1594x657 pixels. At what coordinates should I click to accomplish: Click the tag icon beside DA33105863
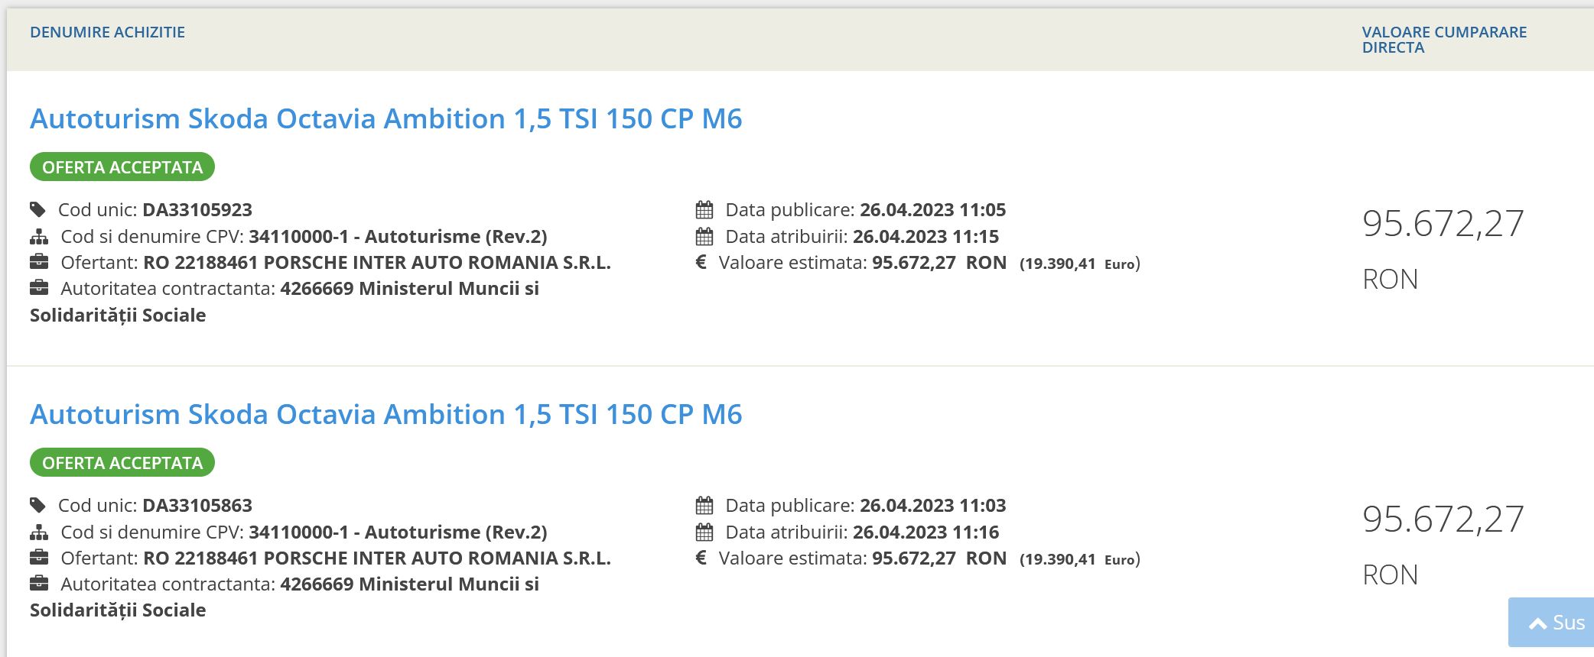point(37,505)
